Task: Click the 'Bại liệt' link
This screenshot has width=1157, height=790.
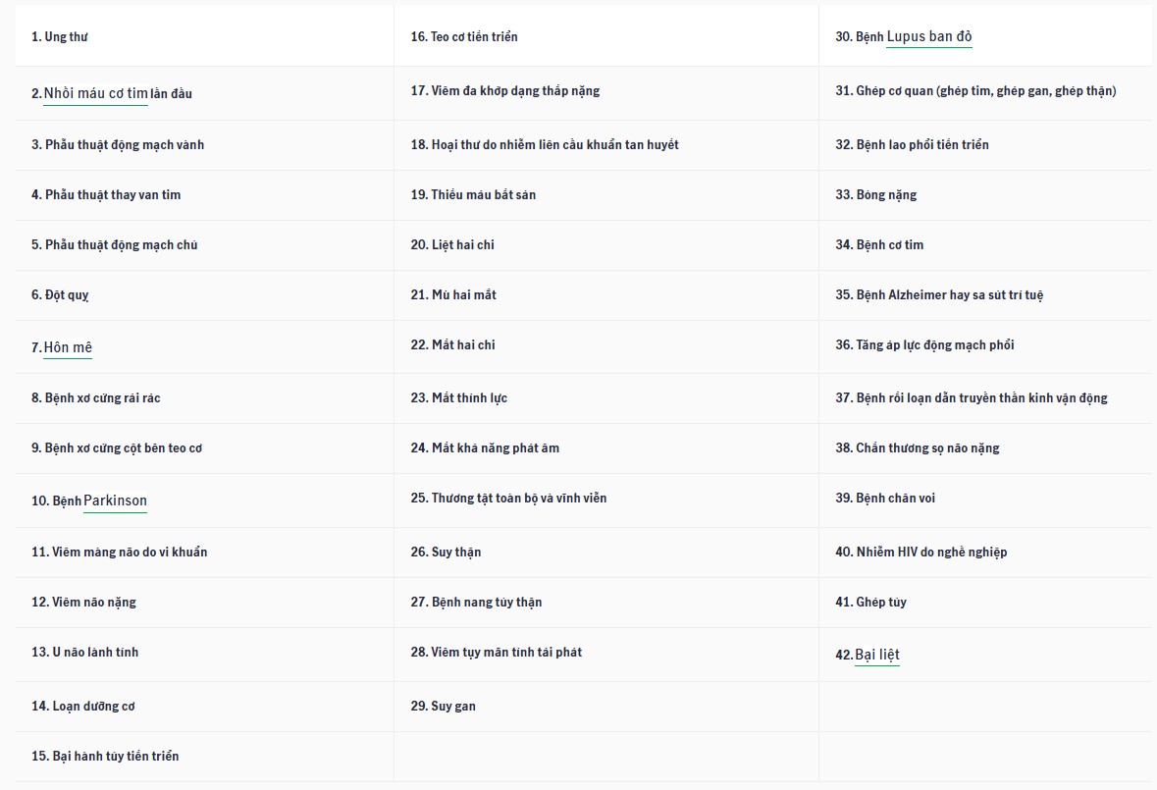Action: [x=876, y=655]
